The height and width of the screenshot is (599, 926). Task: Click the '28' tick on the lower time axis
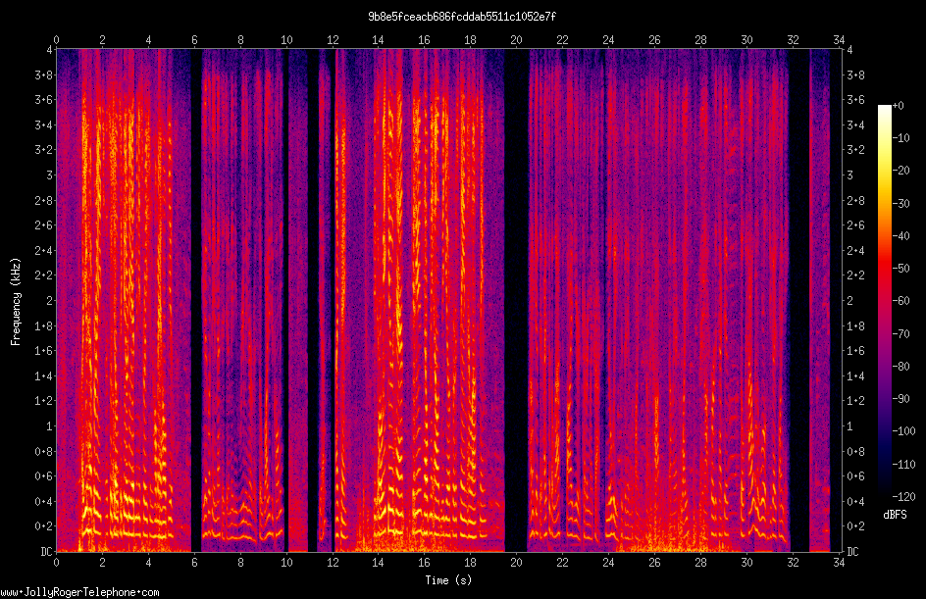(x=700, y=563)
